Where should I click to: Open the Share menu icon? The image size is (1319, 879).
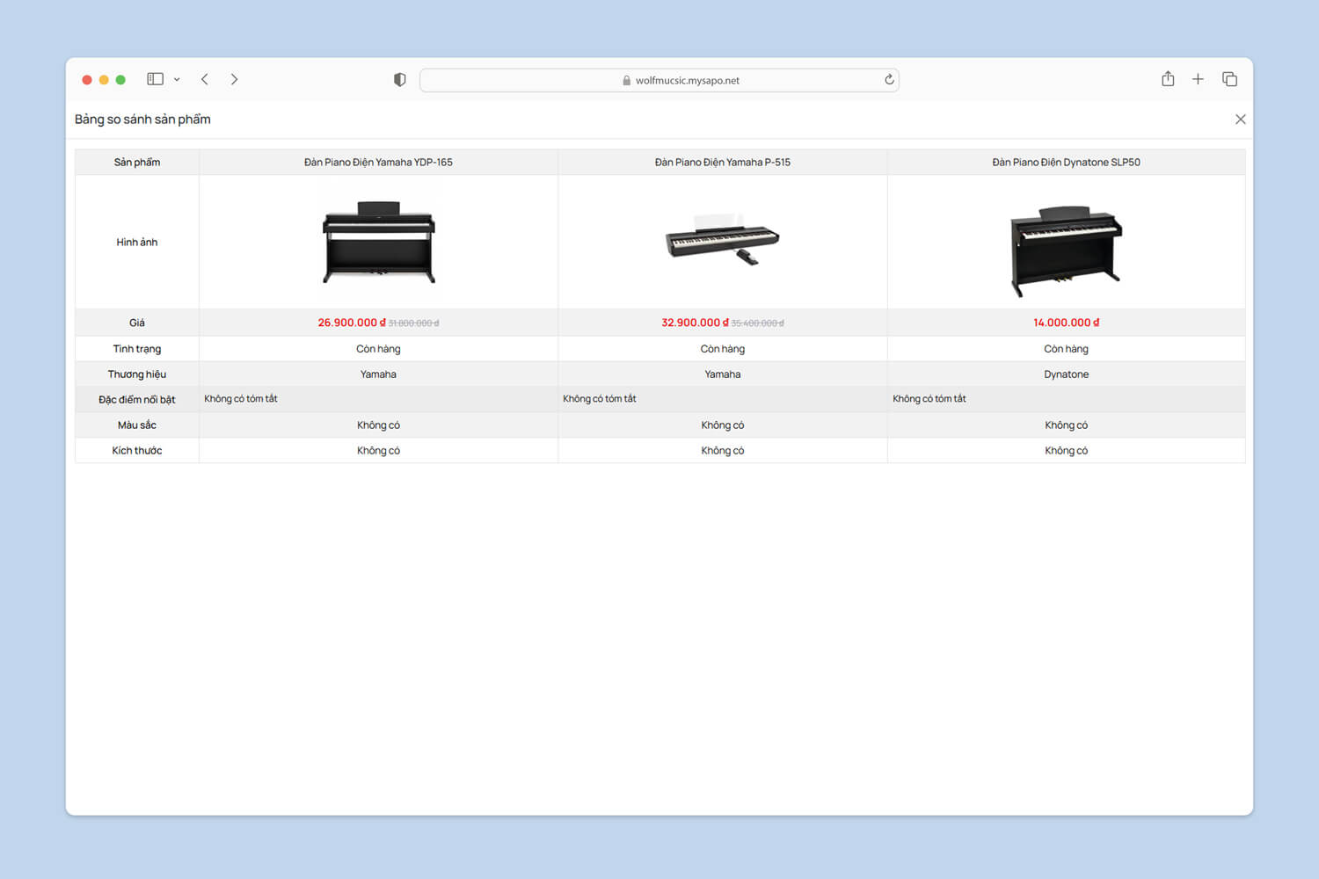click(1168, 79)
